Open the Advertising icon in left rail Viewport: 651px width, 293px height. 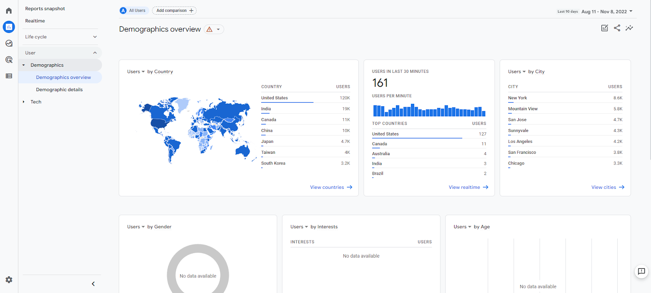9,59
